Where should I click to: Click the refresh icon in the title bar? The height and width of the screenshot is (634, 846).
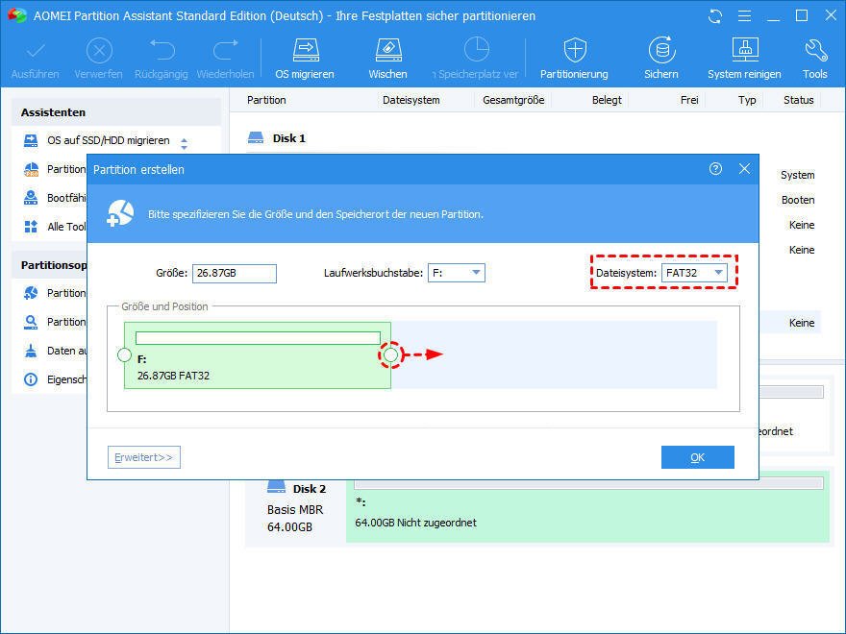(715, 16)
